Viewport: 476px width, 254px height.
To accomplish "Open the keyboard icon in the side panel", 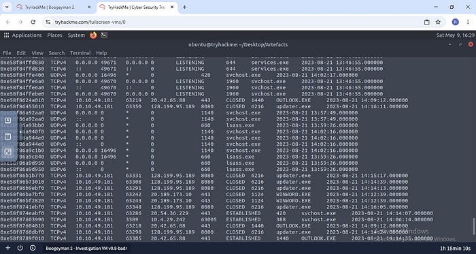I will (x=8, y=121).
